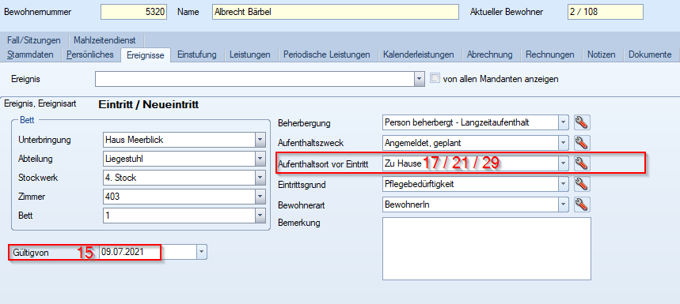The width and height of the screenshot is (680, 304).
Task: Switch to the Abrechnung tab
Action: point(490,54)
